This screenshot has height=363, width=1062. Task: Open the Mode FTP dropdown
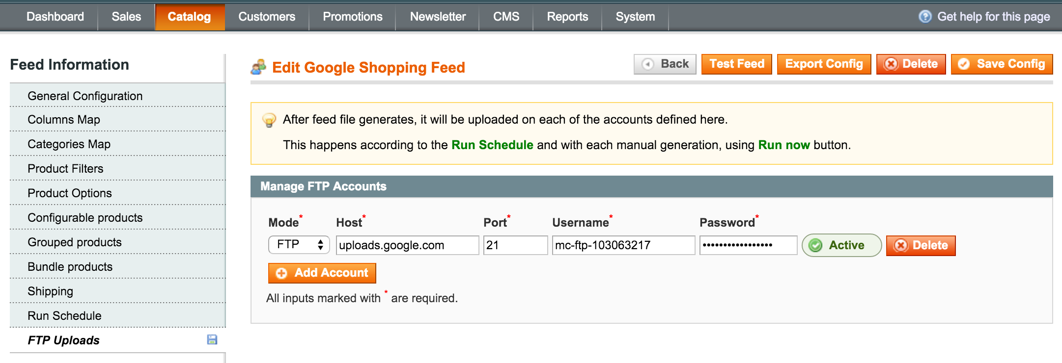[x=299, y=245]
